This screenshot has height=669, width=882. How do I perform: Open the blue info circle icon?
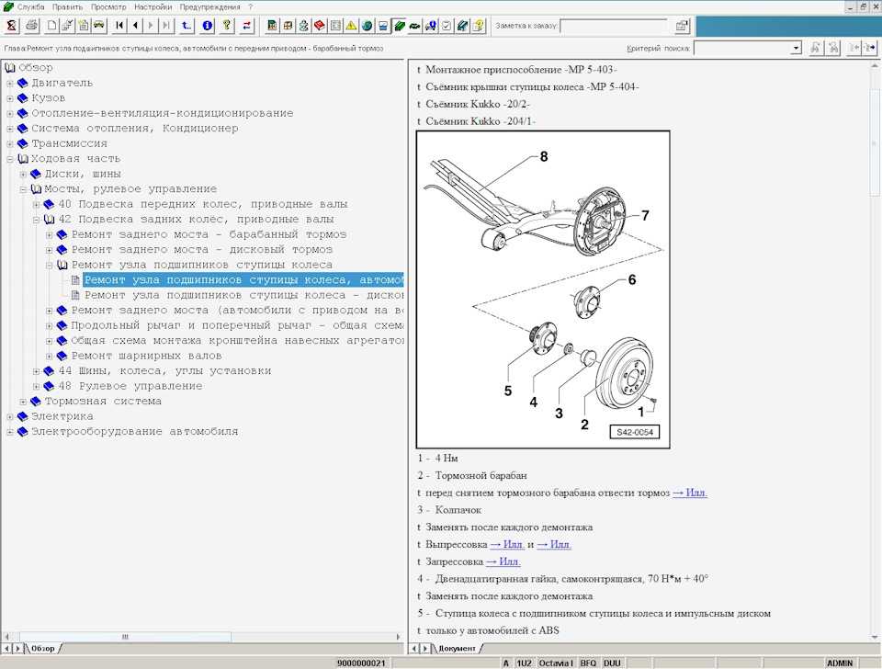tap(207, 26)
